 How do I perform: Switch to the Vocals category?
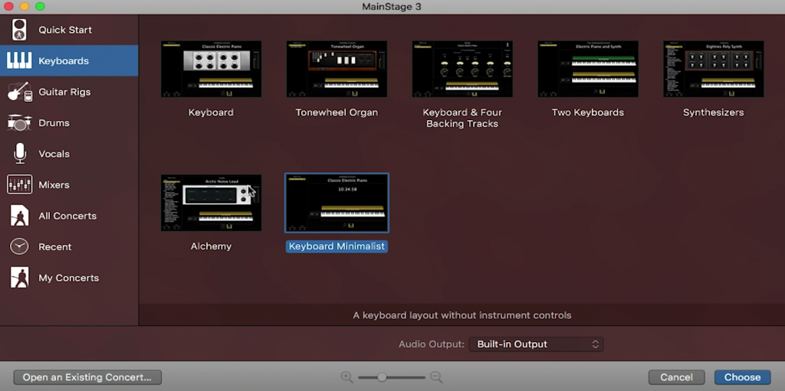54,154
